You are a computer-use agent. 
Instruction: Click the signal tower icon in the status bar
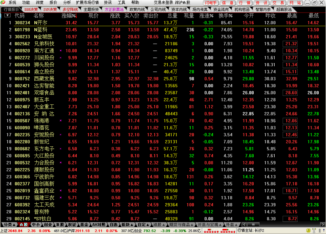coord(314,230)
